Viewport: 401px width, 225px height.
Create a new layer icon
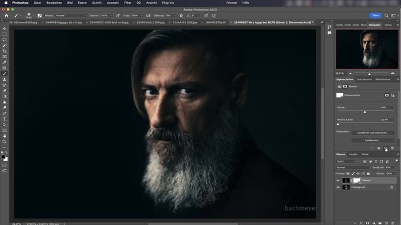coord(386,223)
